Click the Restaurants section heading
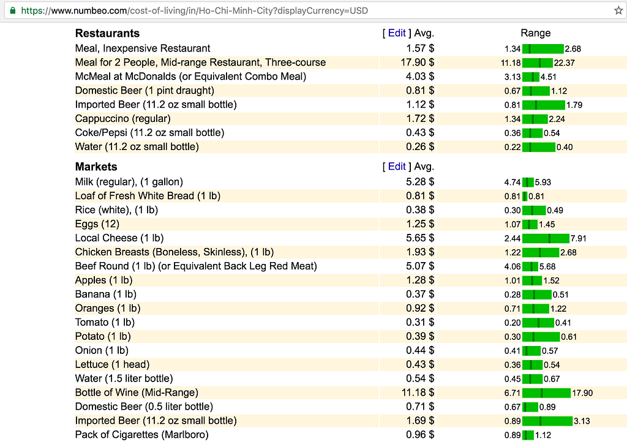This screenshot has width=627, height=447. [107, 33]
